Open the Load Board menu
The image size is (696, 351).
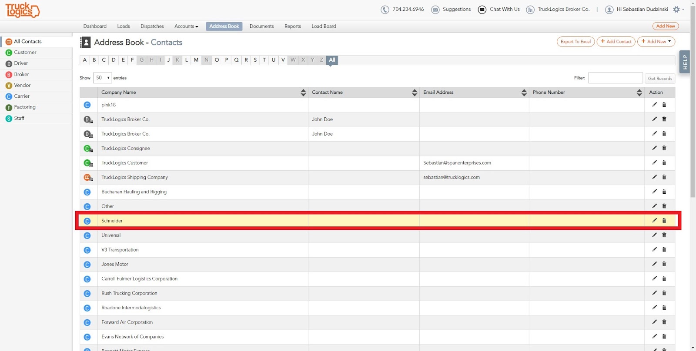(x=324, y=26)
